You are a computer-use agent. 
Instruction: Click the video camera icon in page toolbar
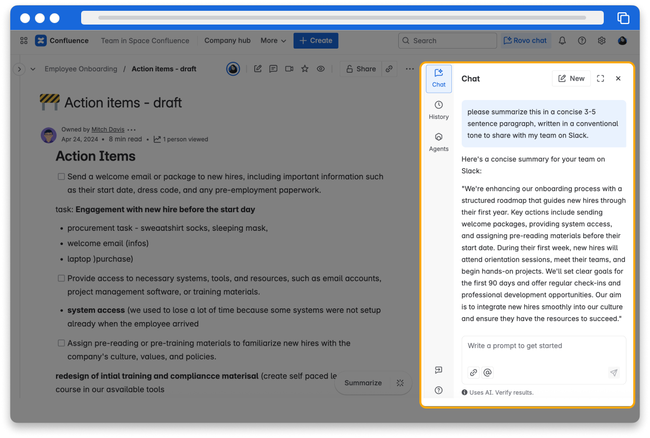[x=289, y=69]
